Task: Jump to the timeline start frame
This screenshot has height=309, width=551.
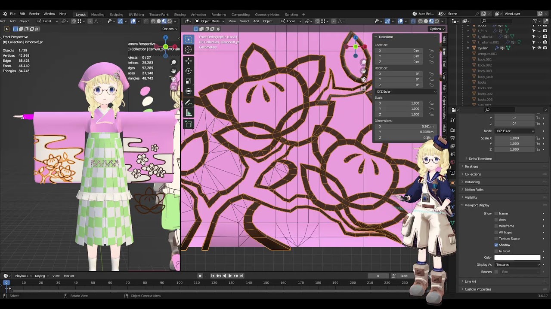Action: [x=213, y=276]
